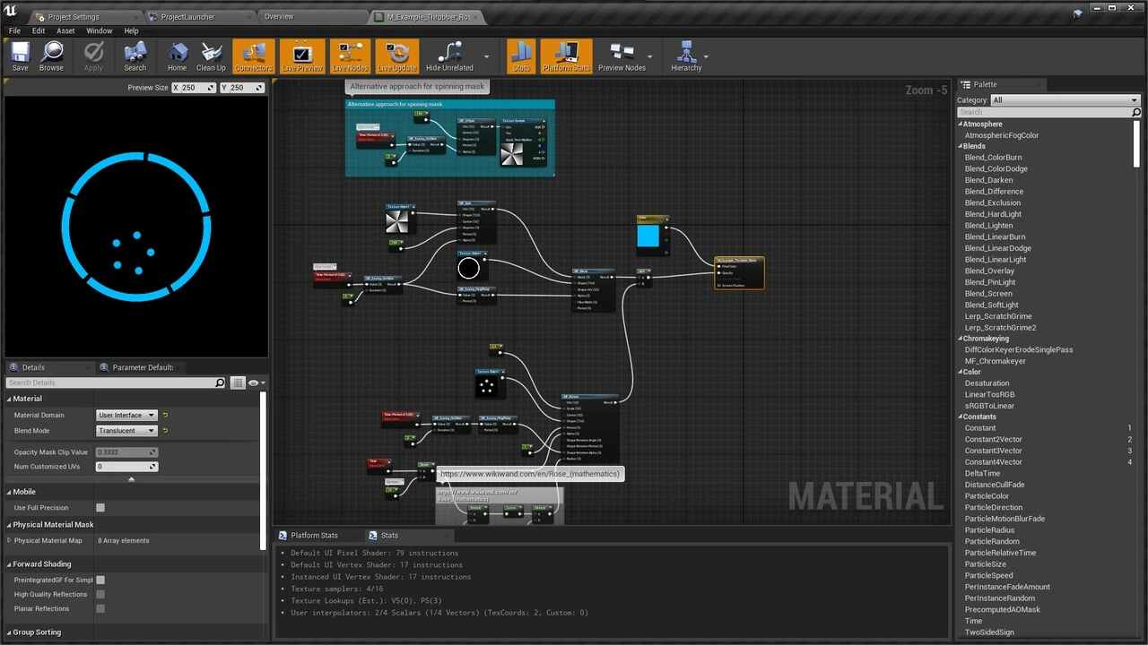1148x645 pixels.
Task: Run Clean Up on the material graph
Action: 211,56
